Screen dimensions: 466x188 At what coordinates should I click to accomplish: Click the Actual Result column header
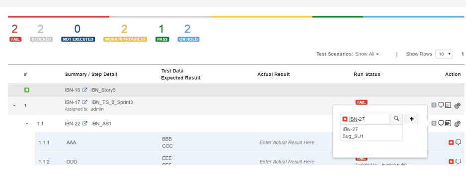click(273, 74)
